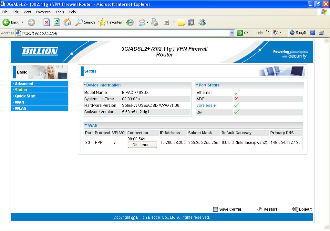The width and height of the screenshot is (330, 231).
Task: Click the Save Config disk icon
Action: (215, 209)
